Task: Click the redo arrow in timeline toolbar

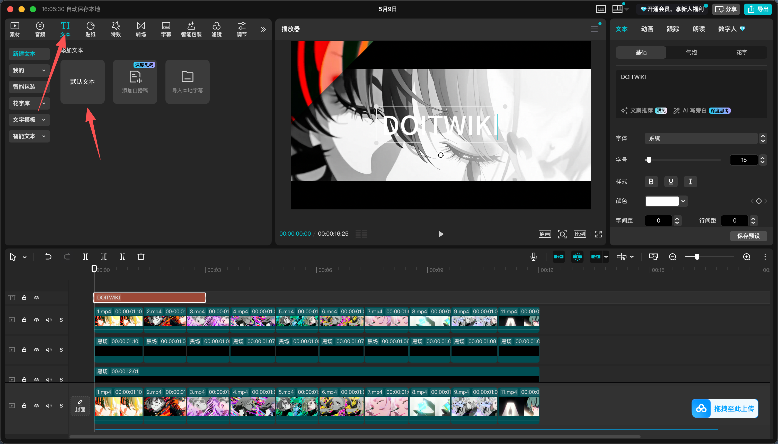Action: [67, 257]
